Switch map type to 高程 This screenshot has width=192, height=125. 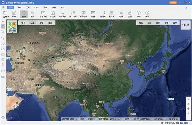click(x=41, y=23)
